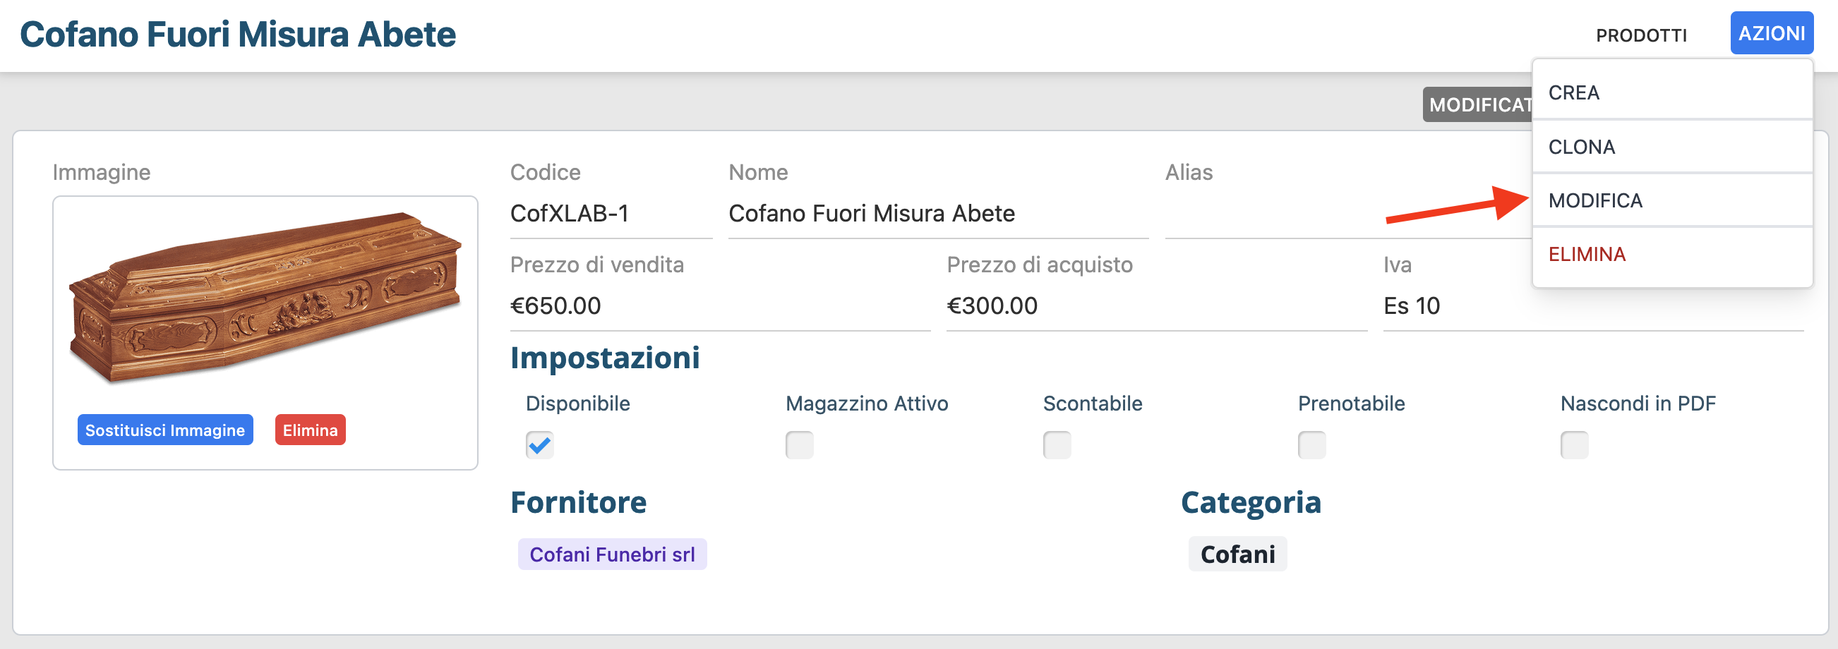Tick the Scontabile checkbox
The image size is (1838, 649).
click(x=1056, y=445)
